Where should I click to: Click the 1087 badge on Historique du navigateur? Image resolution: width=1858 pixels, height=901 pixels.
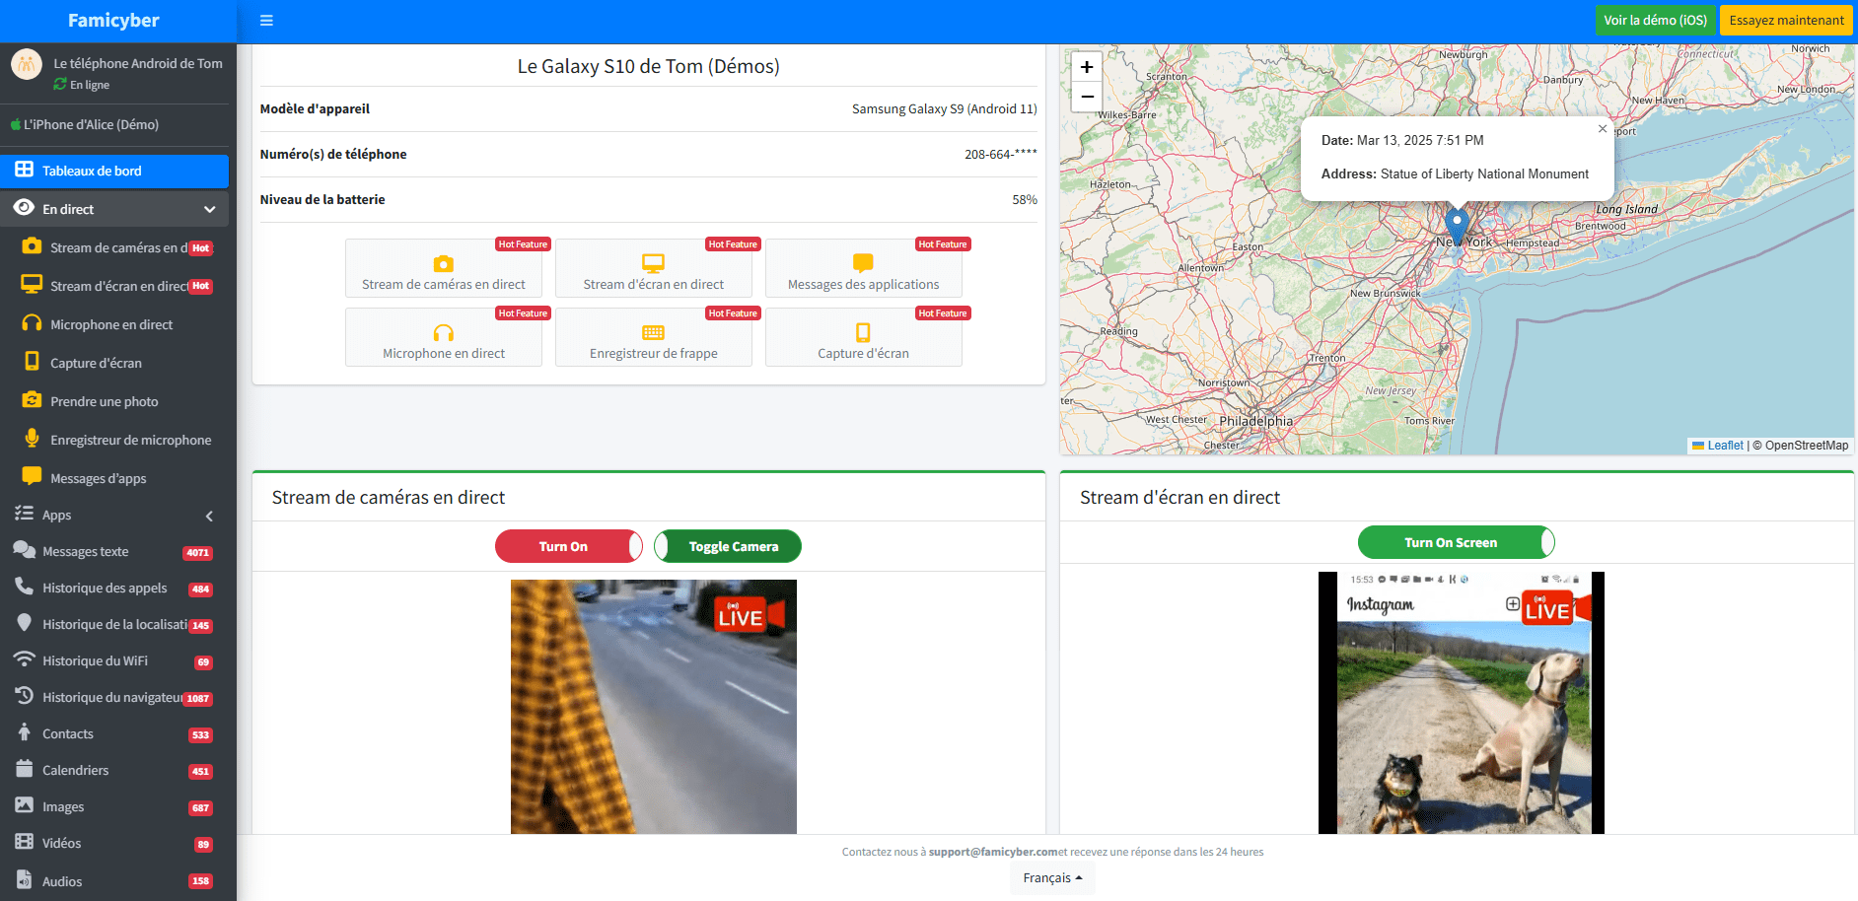click(198, 698)
